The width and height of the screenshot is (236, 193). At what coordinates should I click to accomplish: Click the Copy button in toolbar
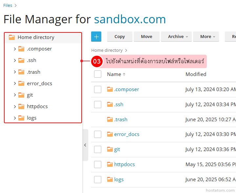120,37
